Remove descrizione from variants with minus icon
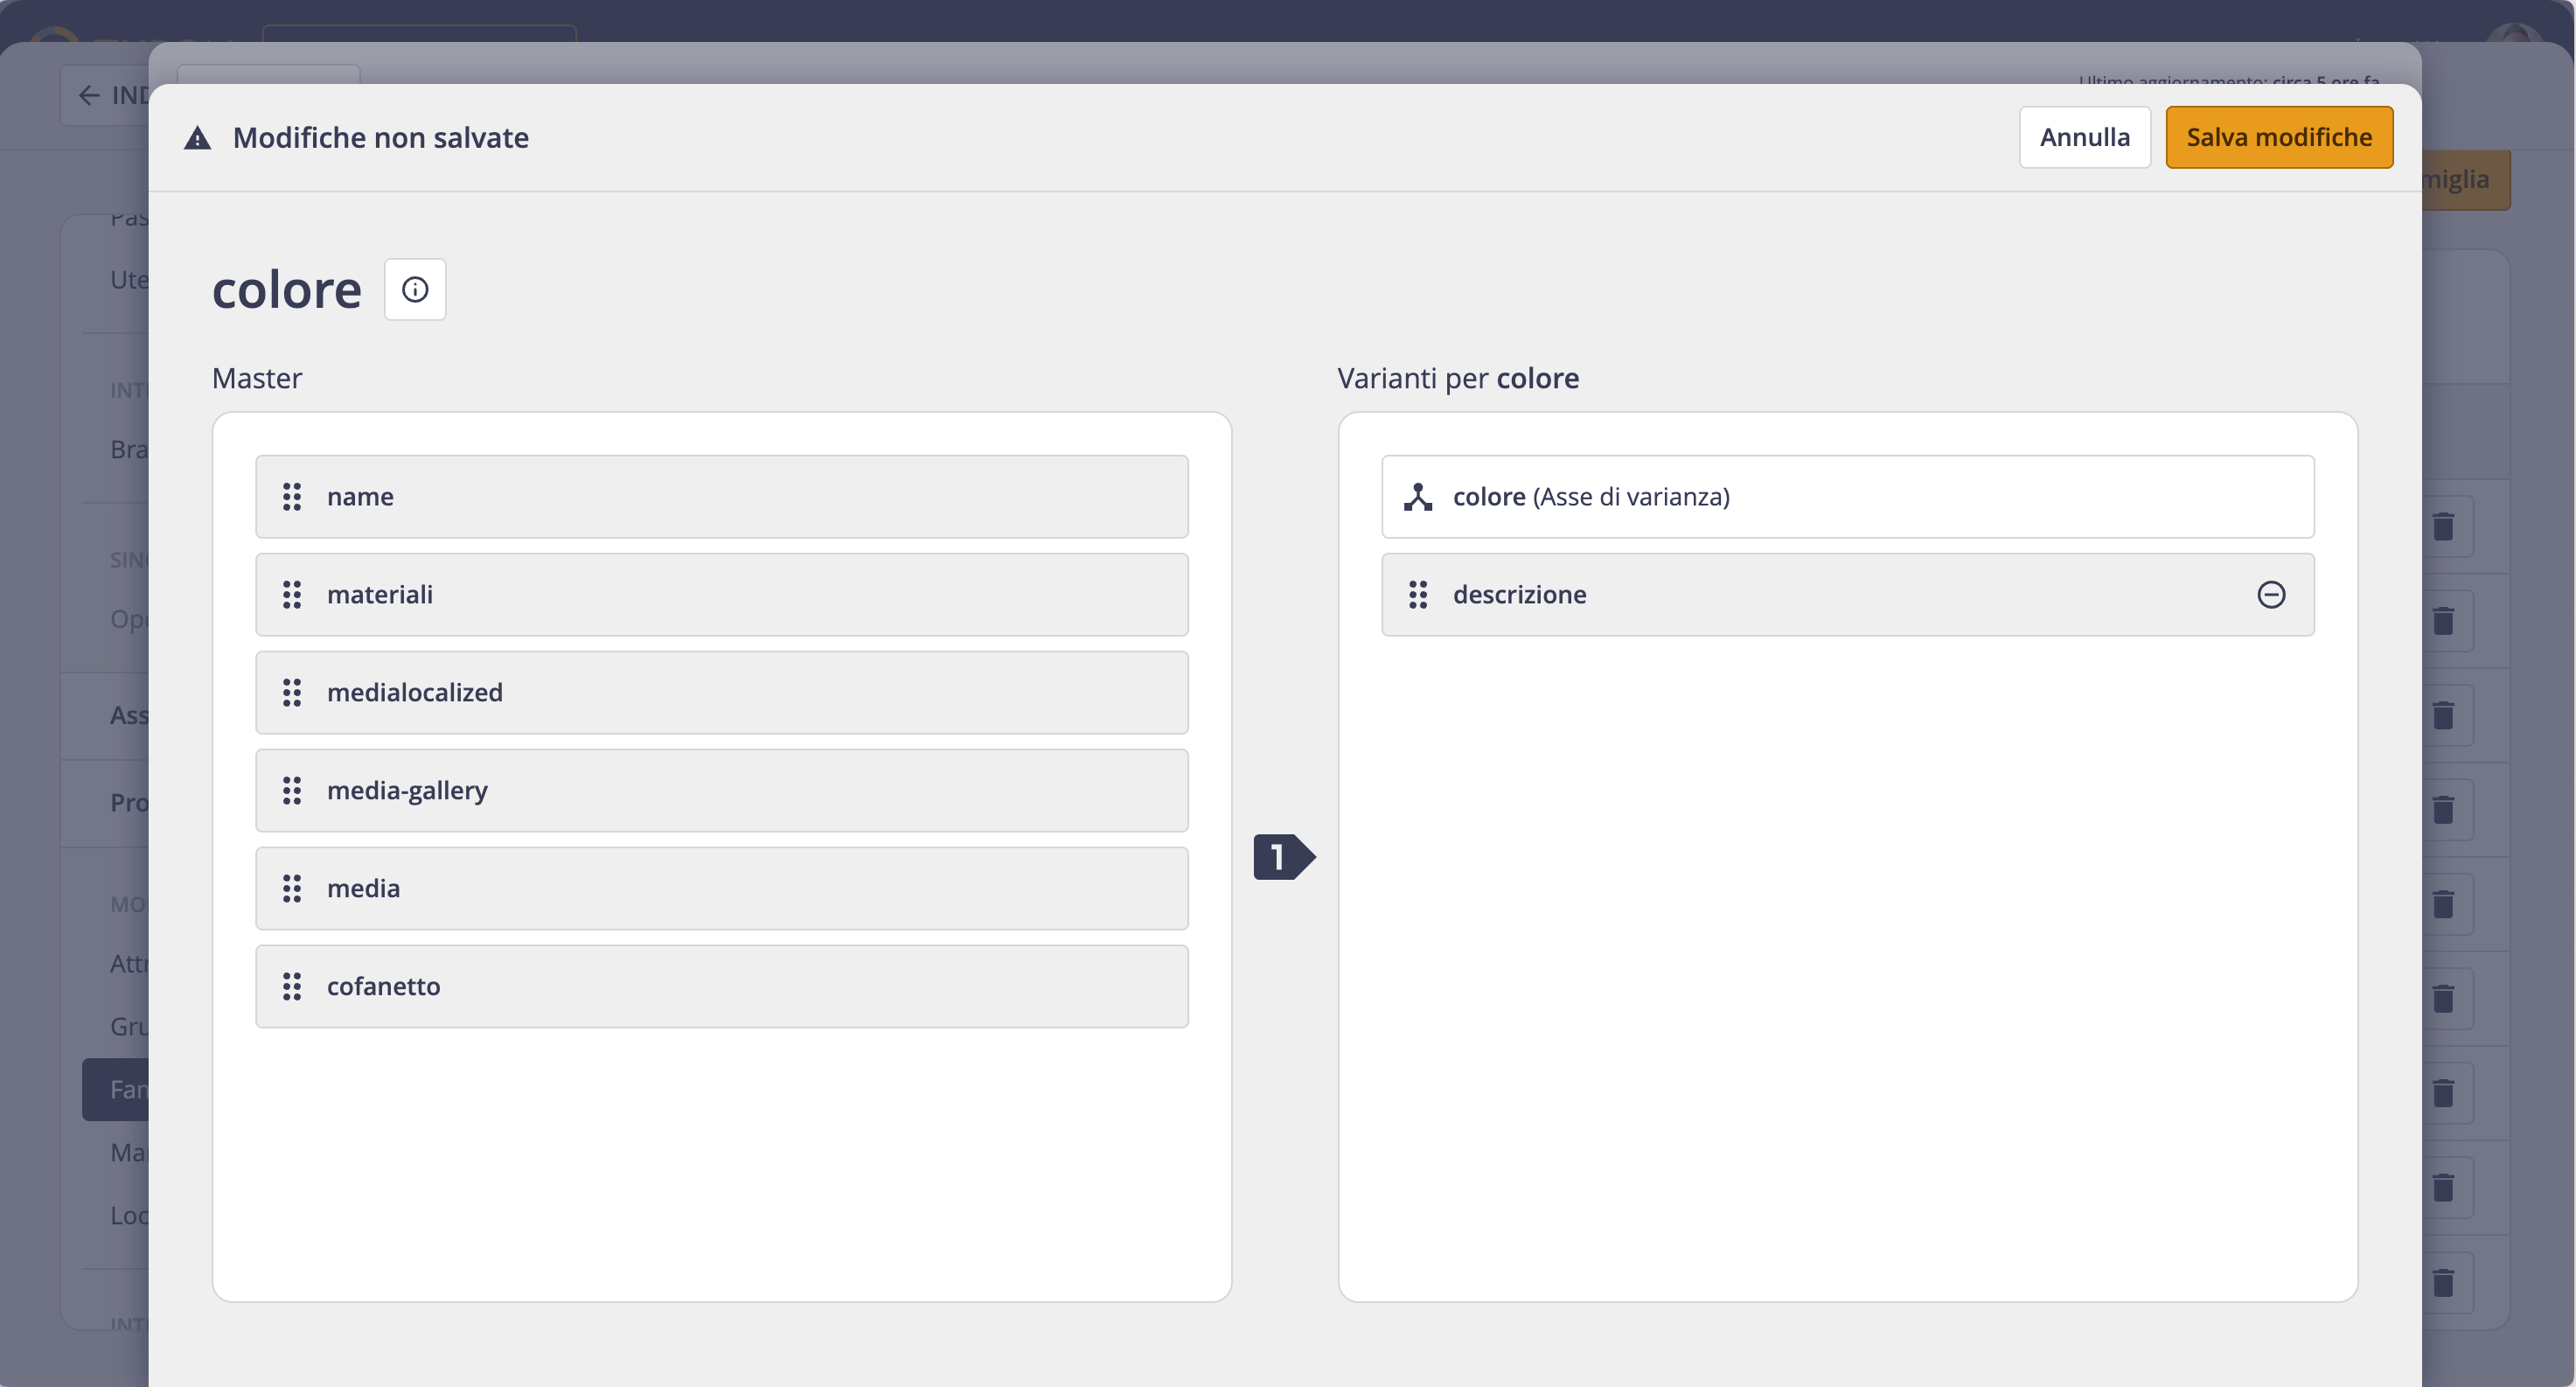The height and width of the screenshot is (1387, 2576). 2271,595
